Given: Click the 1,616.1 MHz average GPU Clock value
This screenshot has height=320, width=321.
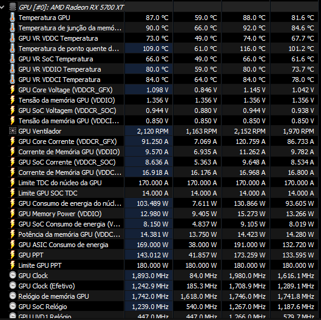Looking at the screenshot, I should [x=296, y=276].
